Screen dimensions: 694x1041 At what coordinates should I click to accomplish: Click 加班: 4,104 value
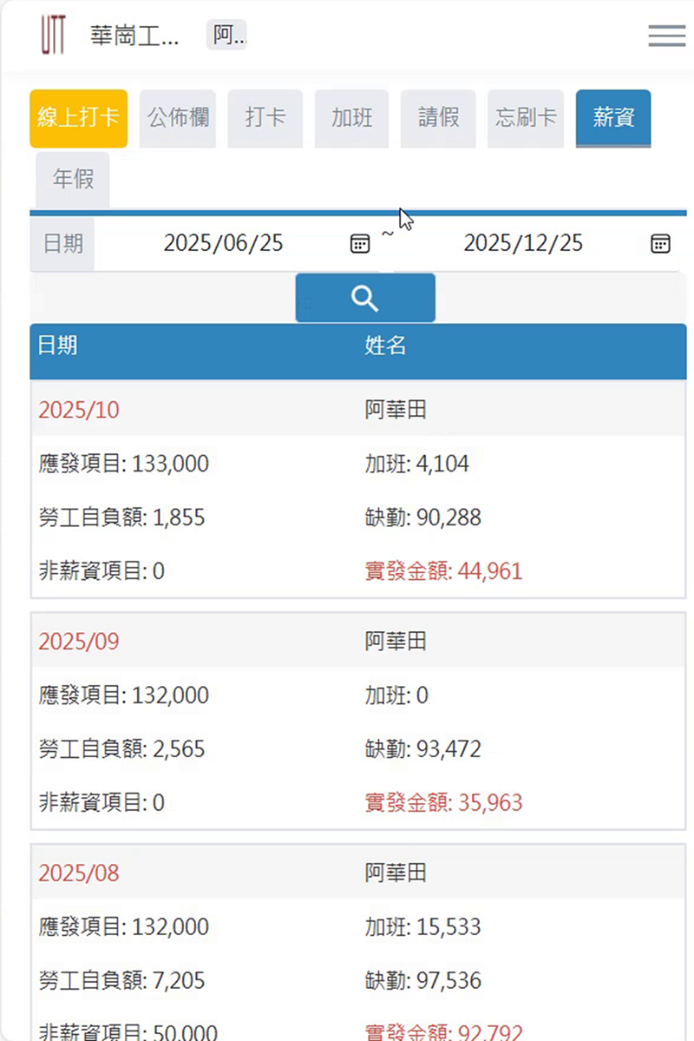(x=416, y=464)
